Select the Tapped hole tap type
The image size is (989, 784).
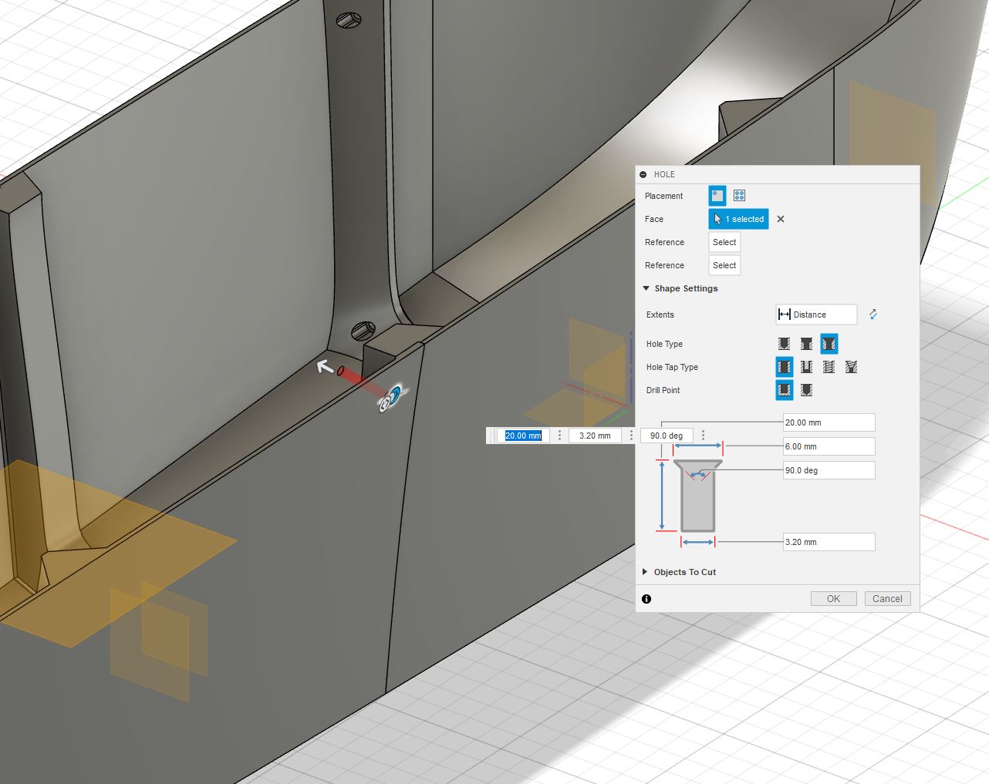(829, 367)
